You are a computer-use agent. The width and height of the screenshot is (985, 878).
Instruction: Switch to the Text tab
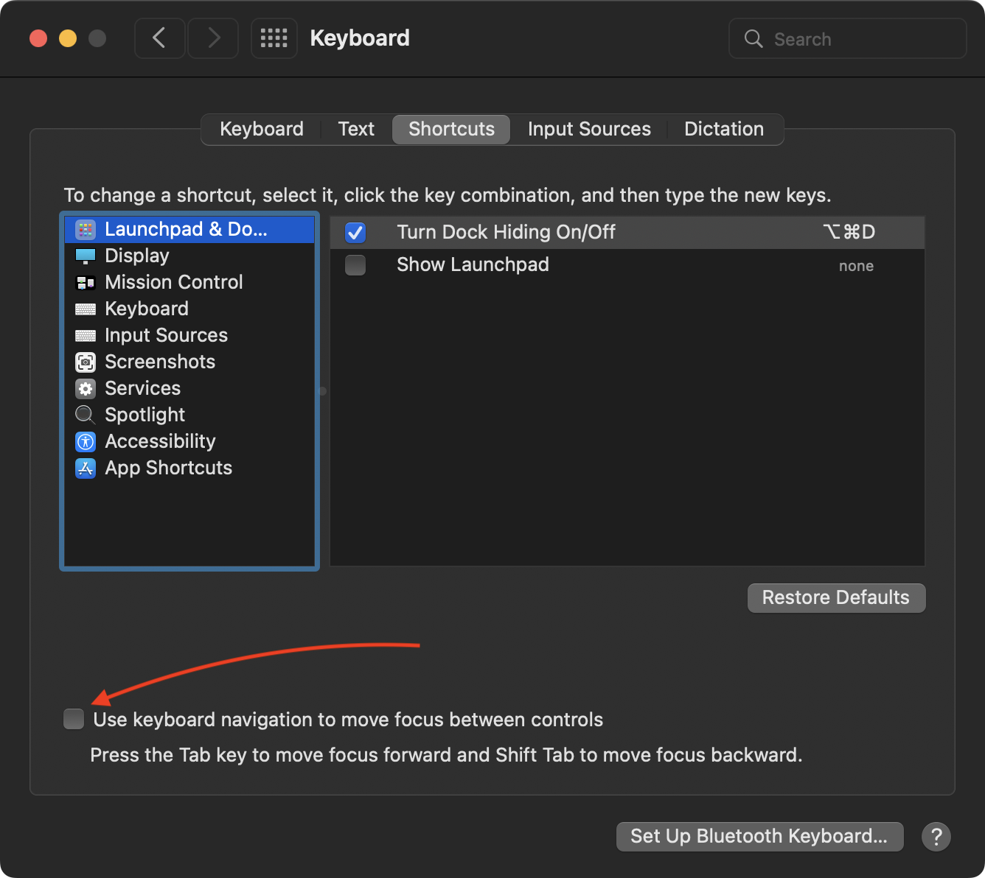click(356, 129)
